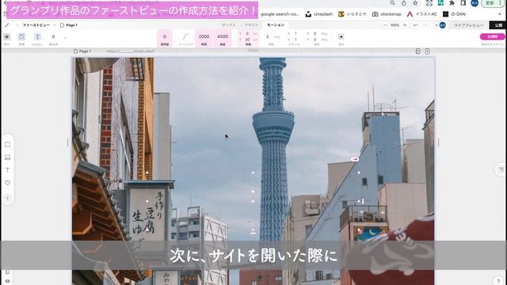Viewport: 507px width, 285px height.
Task: Open browser extensions puzzle icon
Action: (x=452, y=3)
